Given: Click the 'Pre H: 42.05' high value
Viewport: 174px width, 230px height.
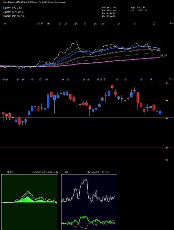Looking at the screenshot, I should [109, 10].
